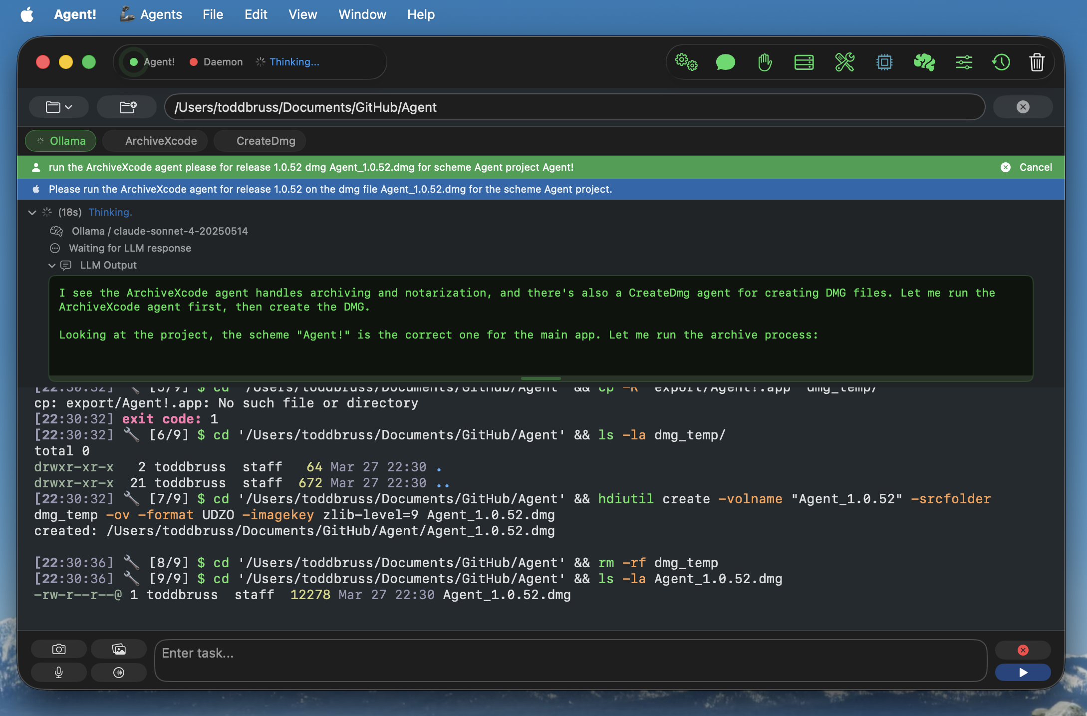Click the ellipsis icon beside Waiting for LLM response
1087x716 pixels.
[x=55, y=248]
